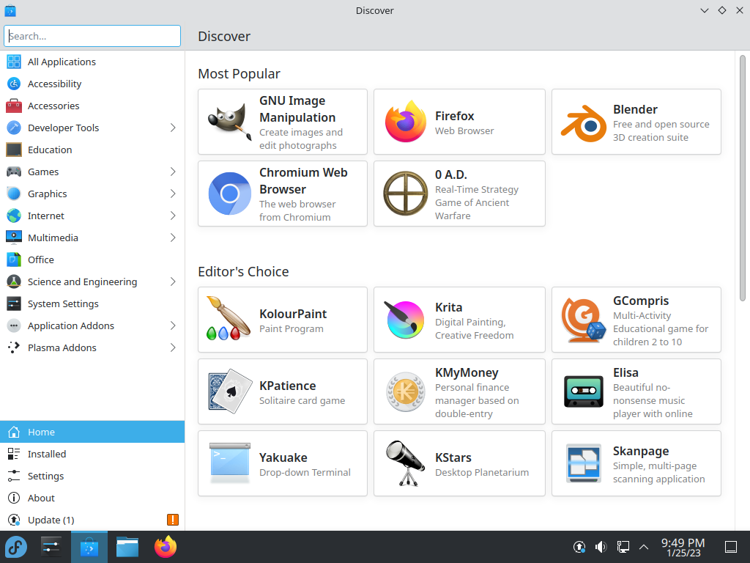
Task: Select the Krita app icon
Action: click(x=406, y=320)
